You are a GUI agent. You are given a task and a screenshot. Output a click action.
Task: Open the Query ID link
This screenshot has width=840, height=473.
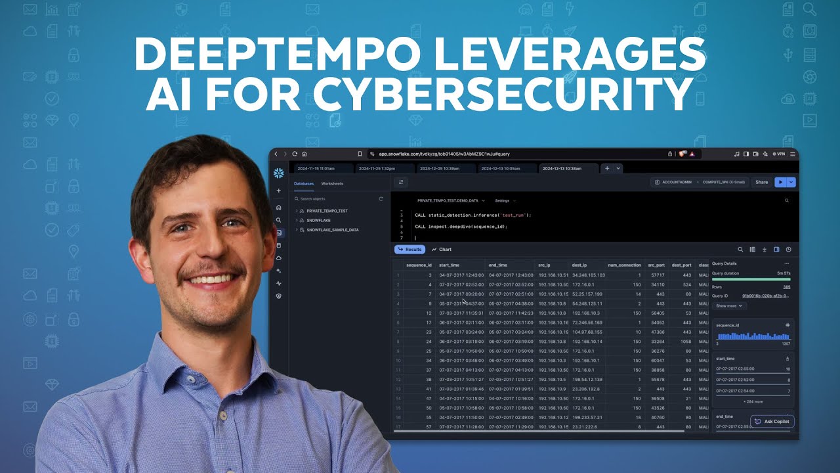[x=766, y=296]
